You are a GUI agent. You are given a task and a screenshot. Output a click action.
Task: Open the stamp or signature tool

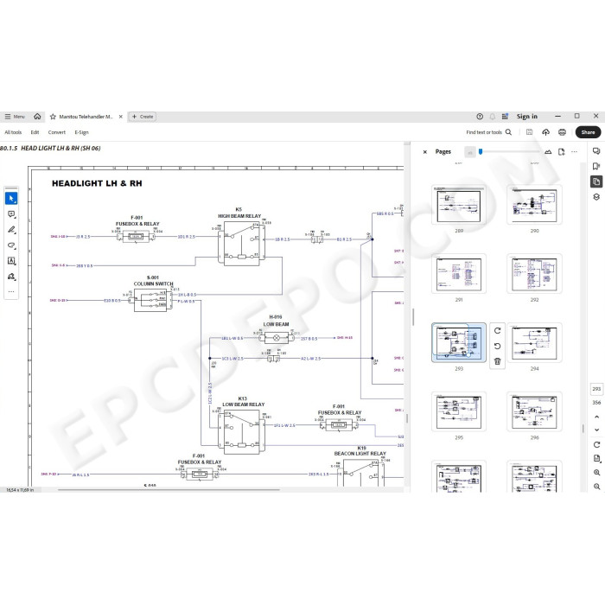(11, 277)
